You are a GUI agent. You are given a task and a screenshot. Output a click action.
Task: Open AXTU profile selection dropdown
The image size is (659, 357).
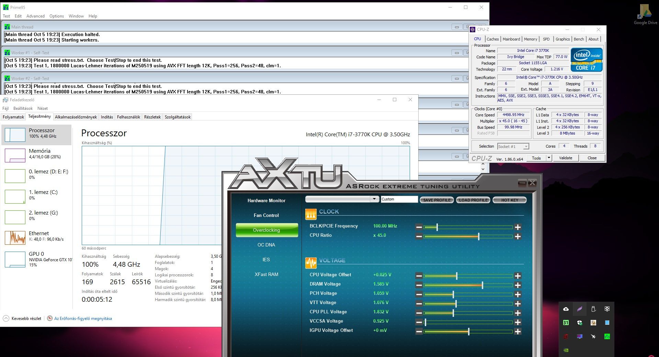(374, 199)
